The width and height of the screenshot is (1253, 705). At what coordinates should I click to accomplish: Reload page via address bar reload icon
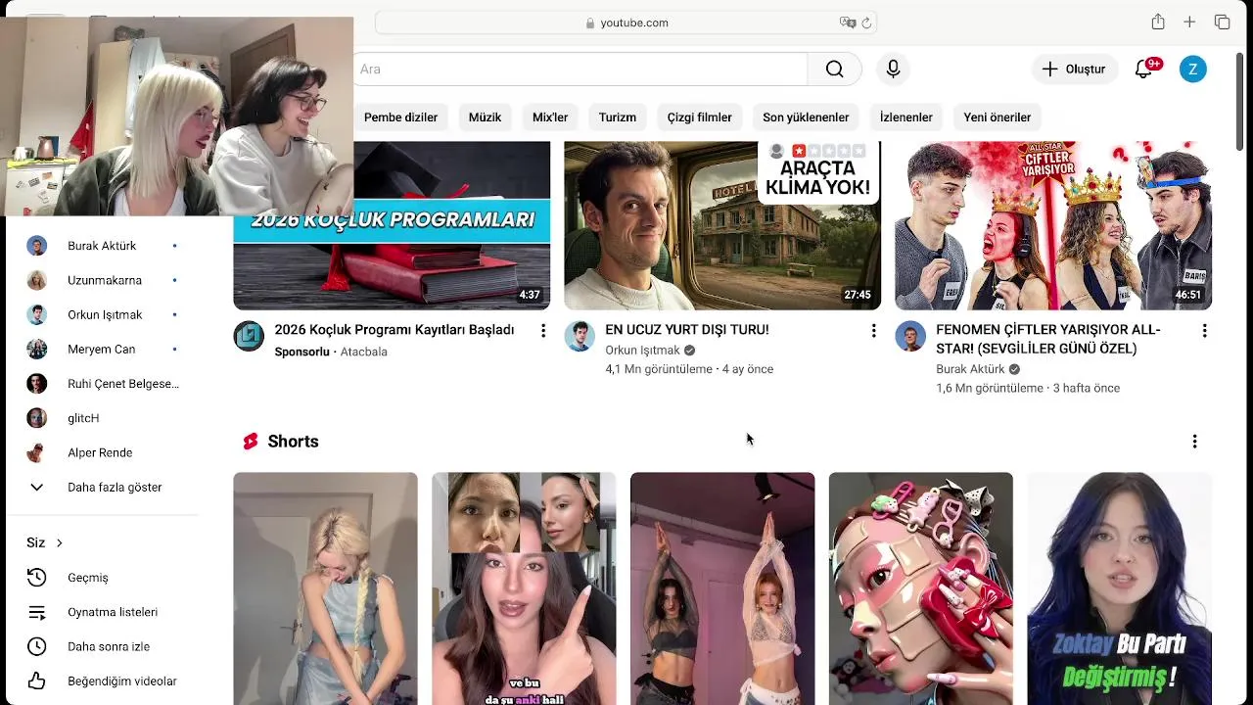866,23
